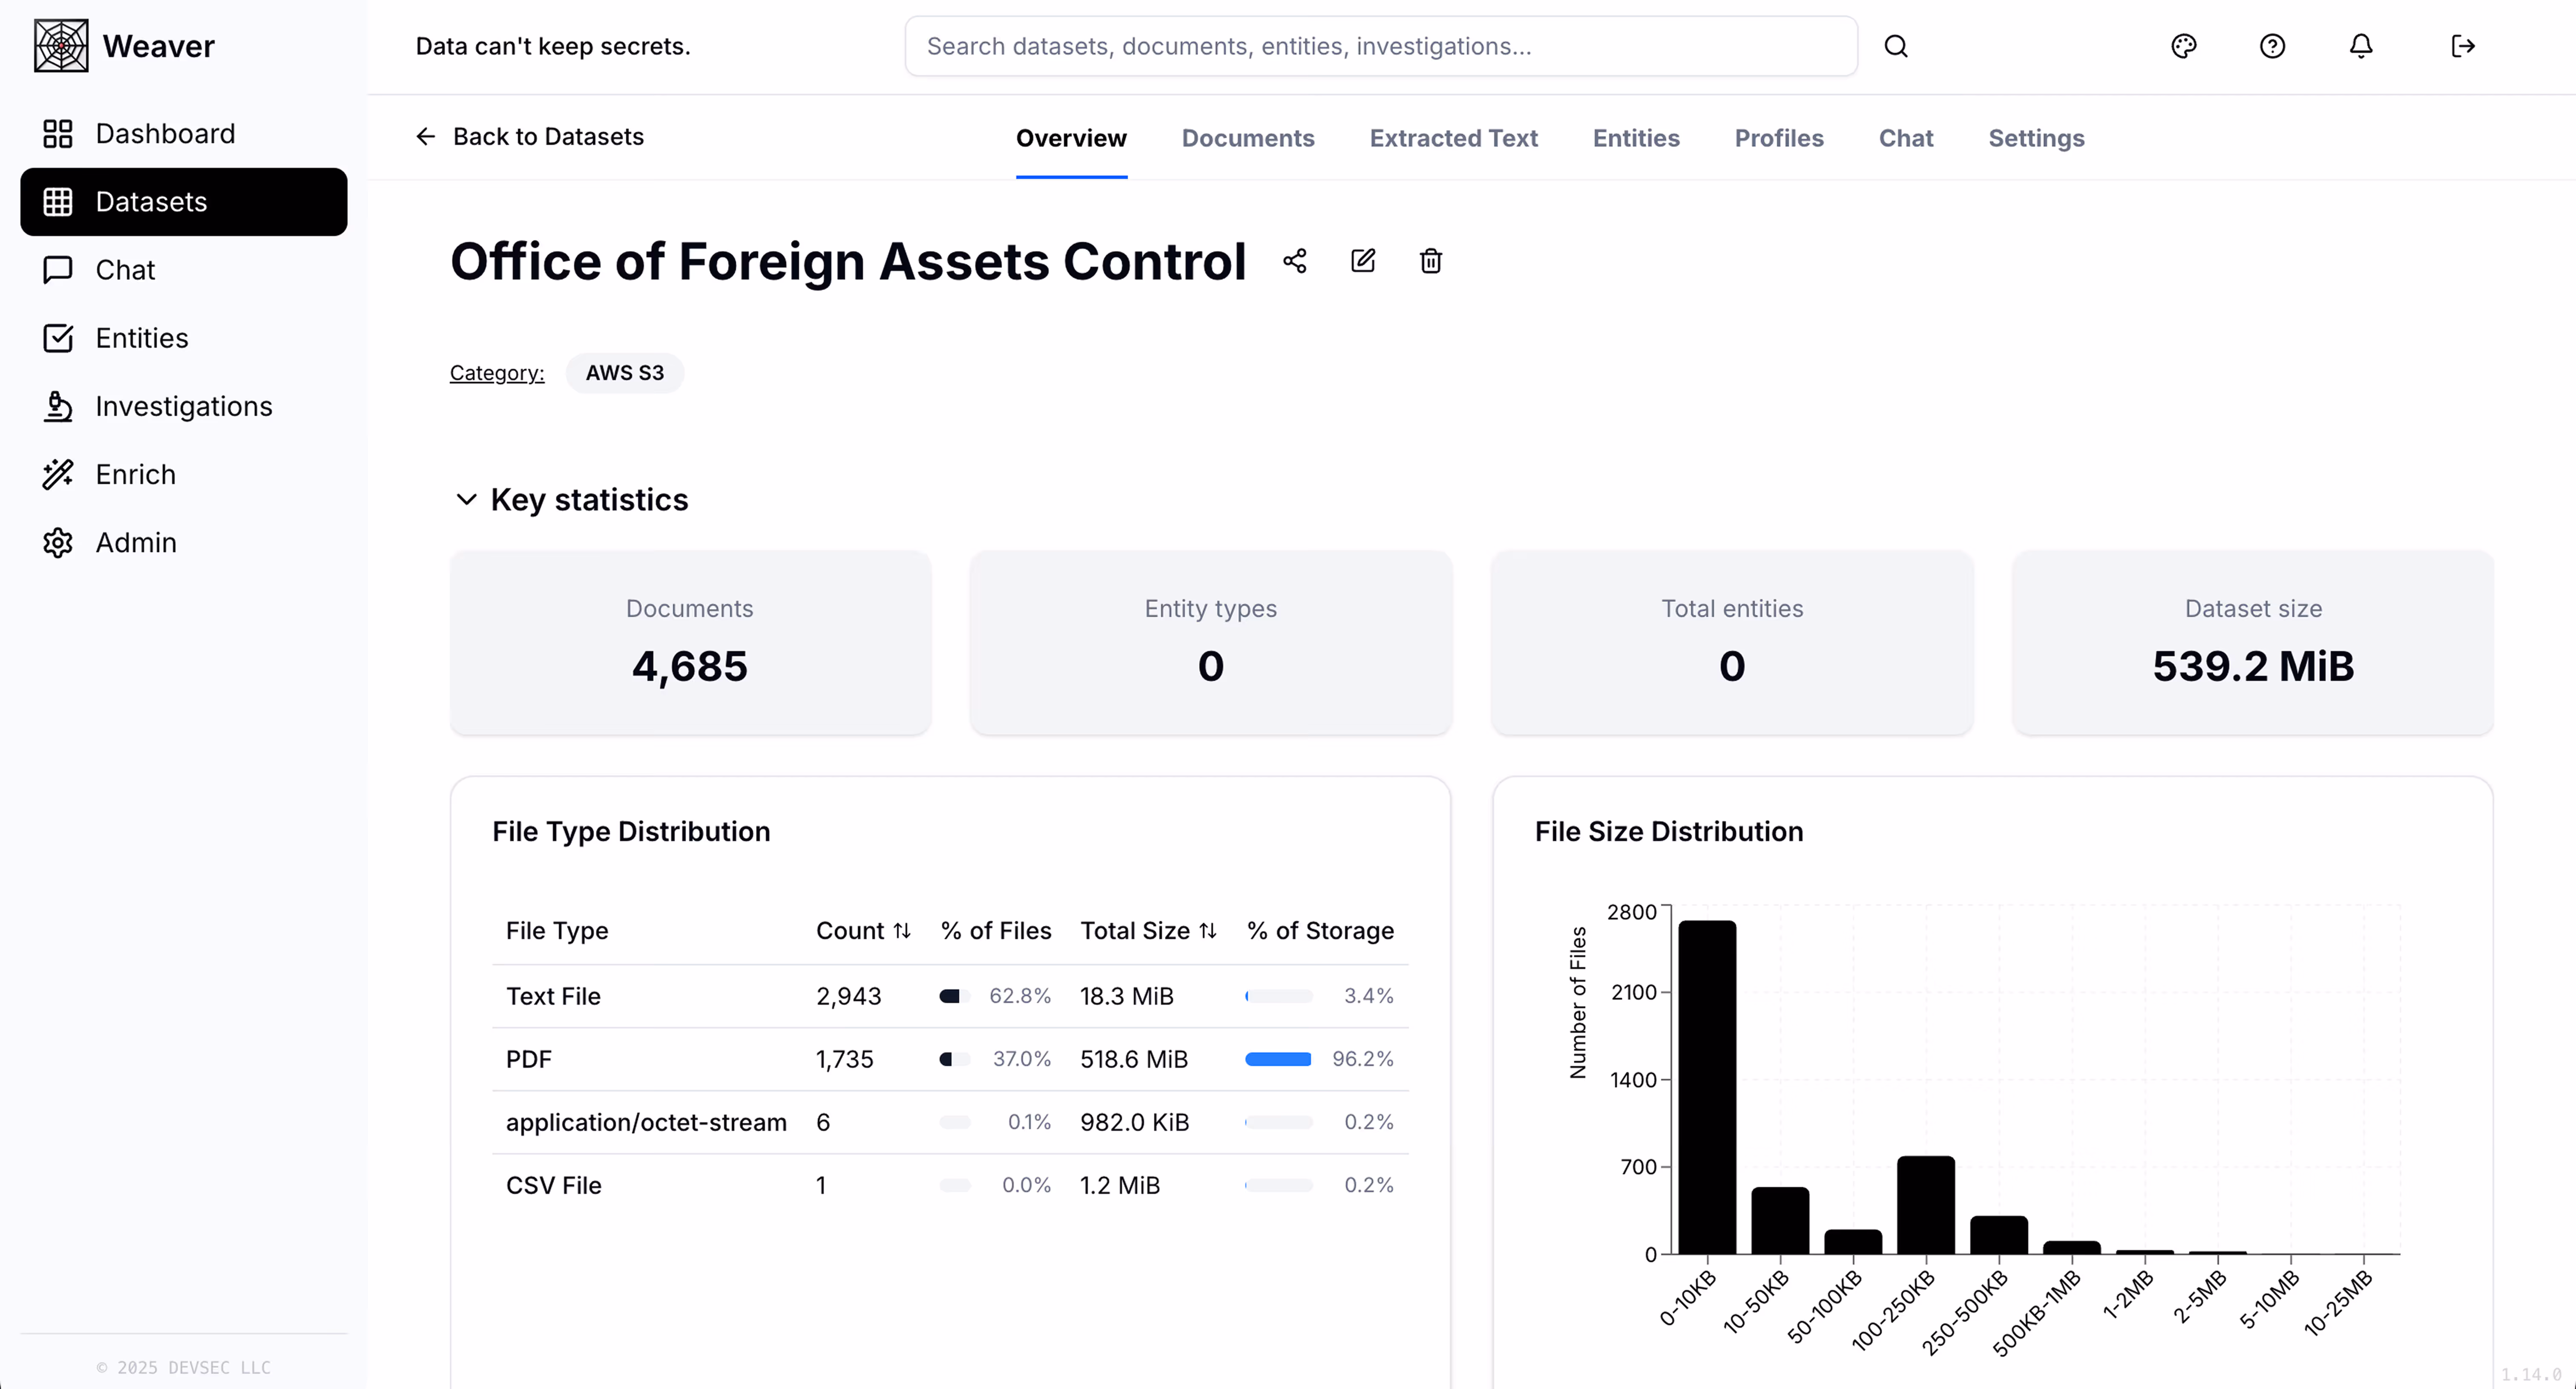Click the share dataset icon
The image size is (2576, 1389).
coord(1295,261)
